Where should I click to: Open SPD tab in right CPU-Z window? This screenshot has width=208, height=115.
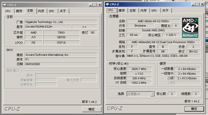point(154,11)
